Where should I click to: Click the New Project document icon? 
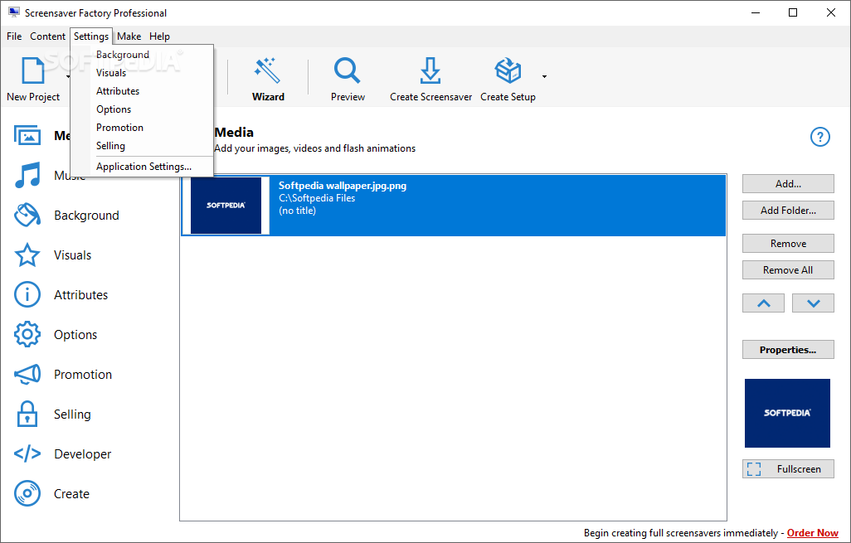tap(32, 71)
